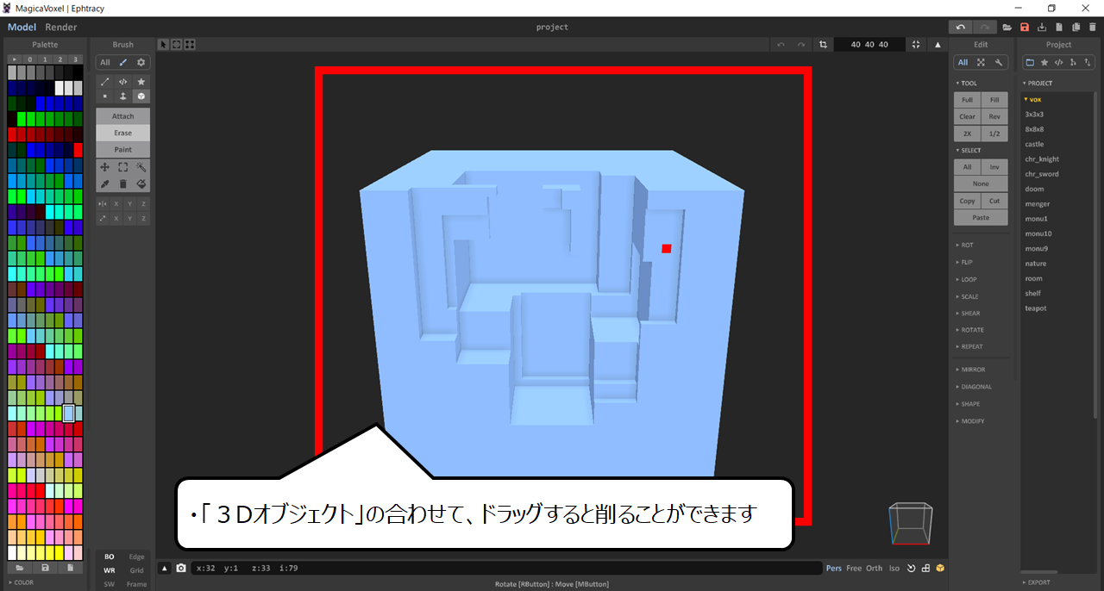Click the crop model size icon
Screen dimensions: 1104x591
(x=822, y=45)
